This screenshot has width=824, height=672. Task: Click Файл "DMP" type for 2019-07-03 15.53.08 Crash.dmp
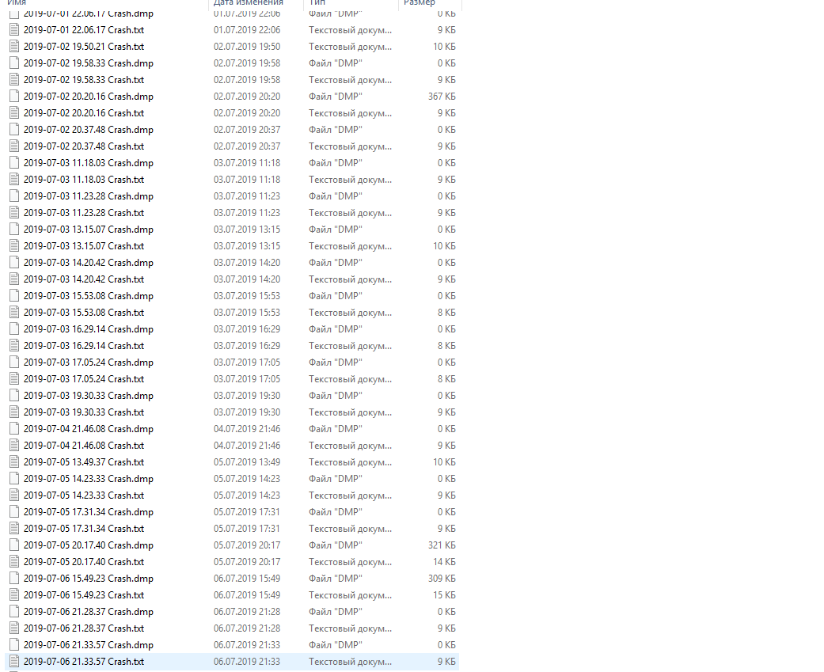pos(336,296)
